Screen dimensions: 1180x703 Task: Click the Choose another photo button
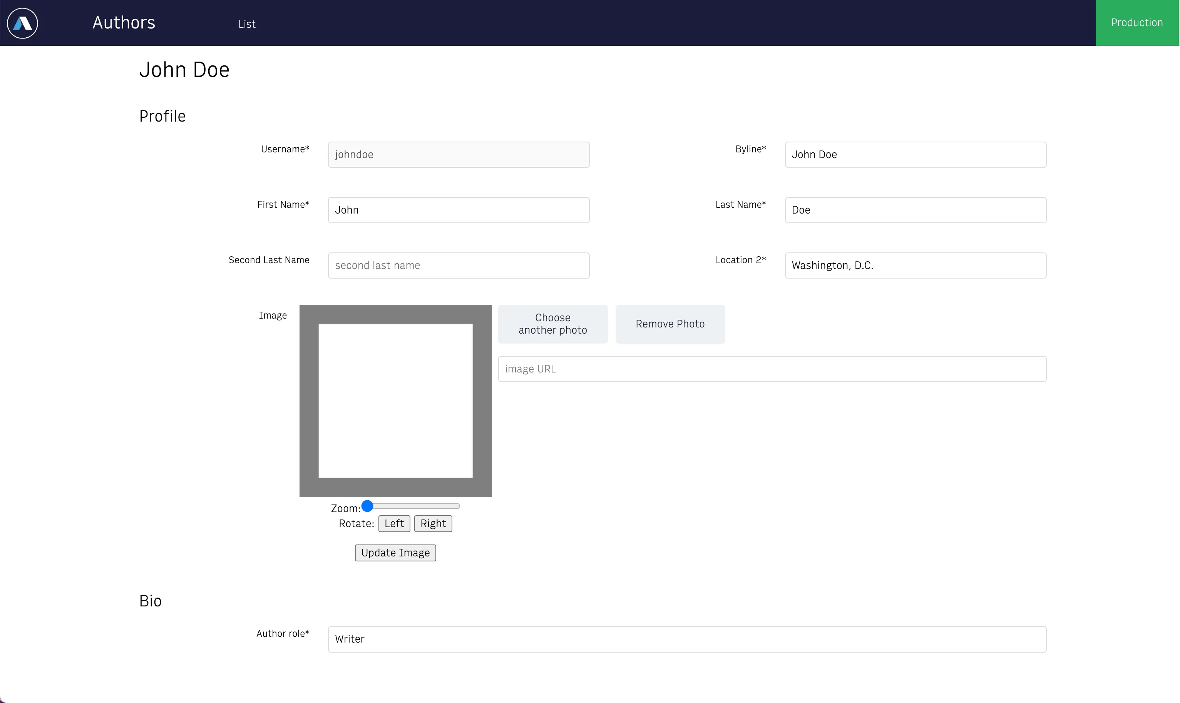[x=552, y=324]
